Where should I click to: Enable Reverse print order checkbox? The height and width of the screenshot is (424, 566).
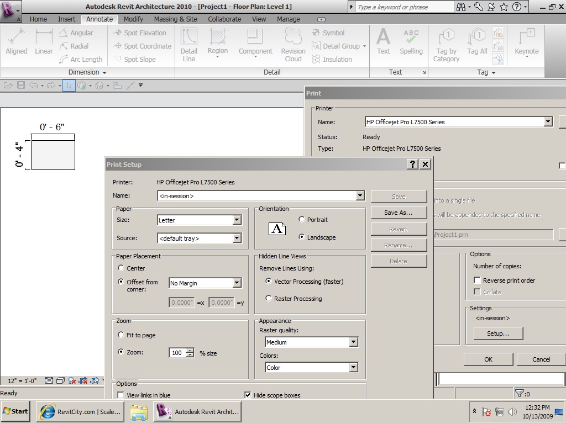point(478,280)
